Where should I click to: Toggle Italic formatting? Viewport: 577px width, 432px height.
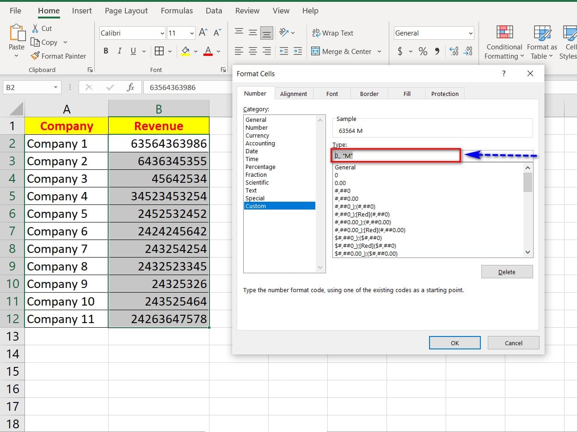[120, 51]
